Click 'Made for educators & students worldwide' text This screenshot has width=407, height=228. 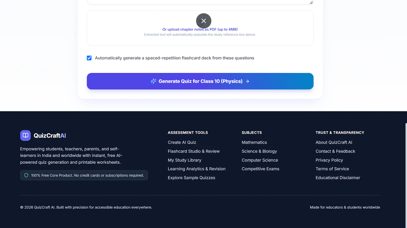pos(345,207)
